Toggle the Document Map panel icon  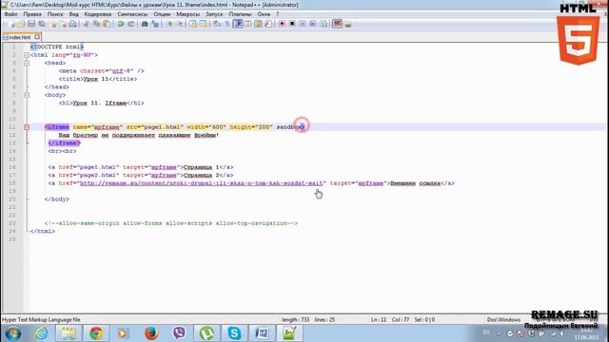258,24
